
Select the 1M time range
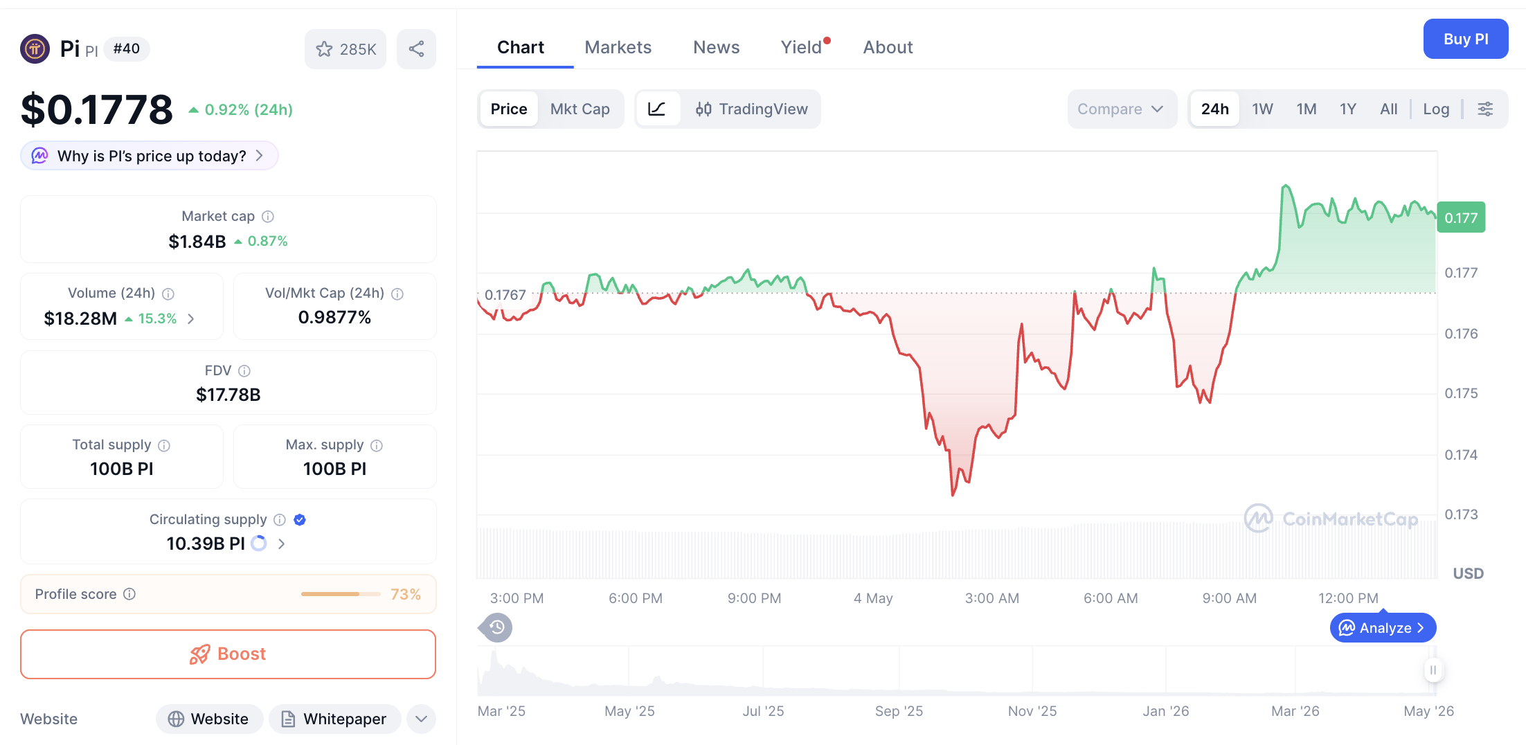(1307, 109)
